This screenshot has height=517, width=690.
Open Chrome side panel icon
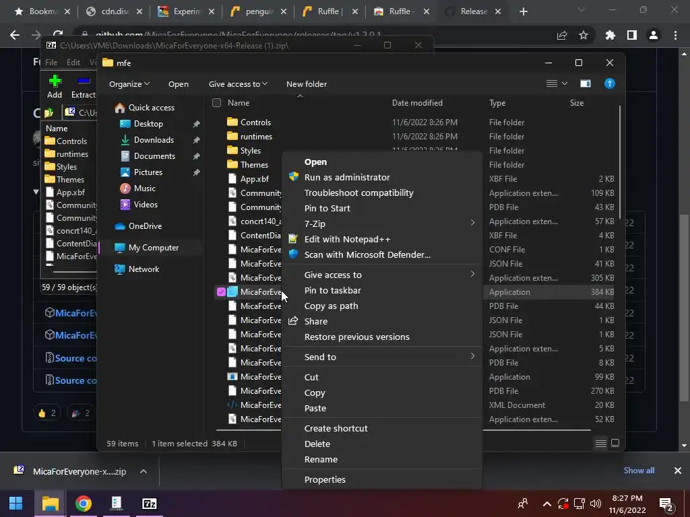632,35
